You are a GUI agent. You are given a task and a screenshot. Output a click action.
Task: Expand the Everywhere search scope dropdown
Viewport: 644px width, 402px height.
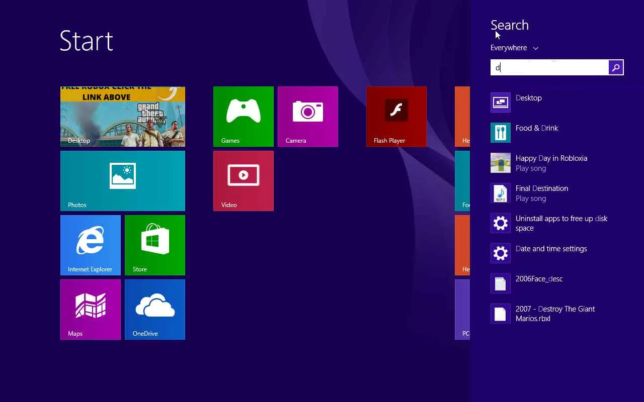[514, 48]
